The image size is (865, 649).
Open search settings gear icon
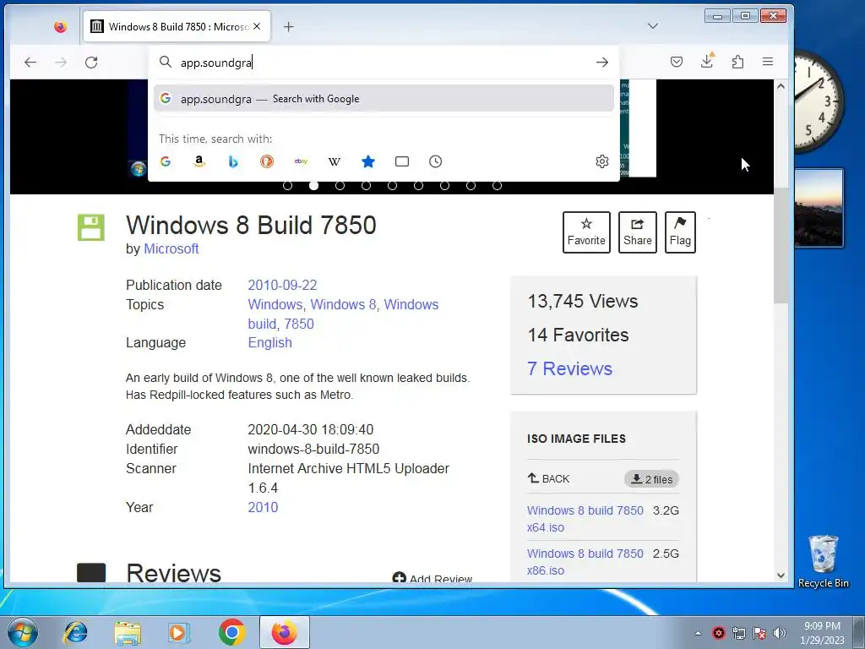(601, 161)
